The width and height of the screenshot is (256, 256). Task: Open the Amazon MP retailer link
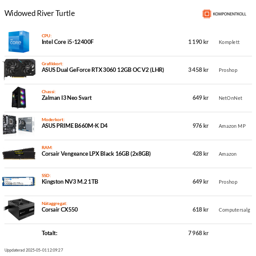coord(232,126)
